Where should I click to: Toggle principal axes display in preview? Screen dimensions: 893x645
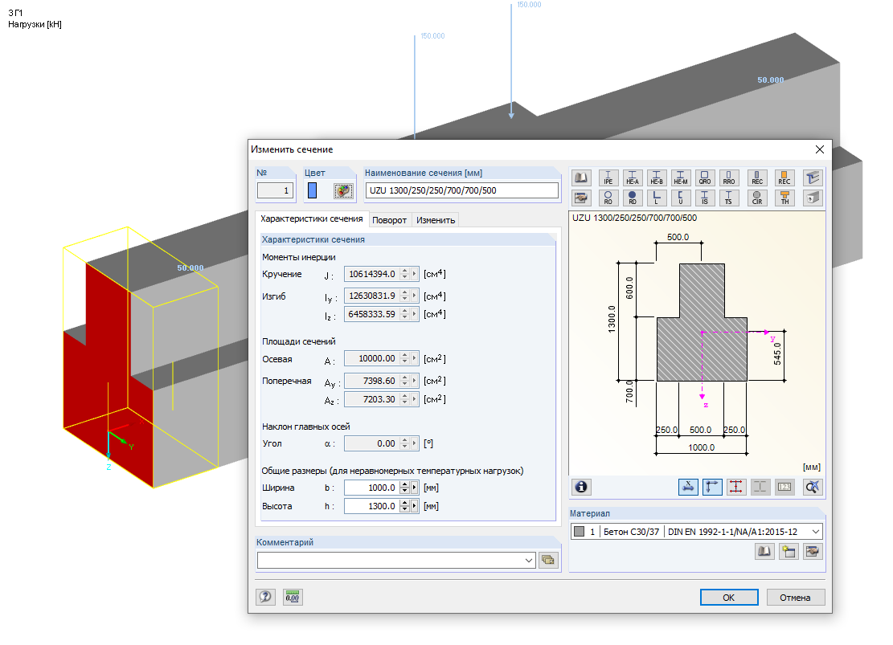tap(712, 487)
